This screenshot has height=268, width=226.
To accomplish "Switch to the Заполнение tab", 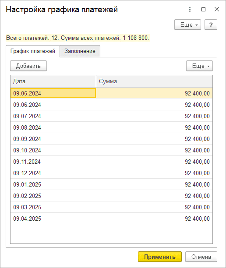I will 80,51.
